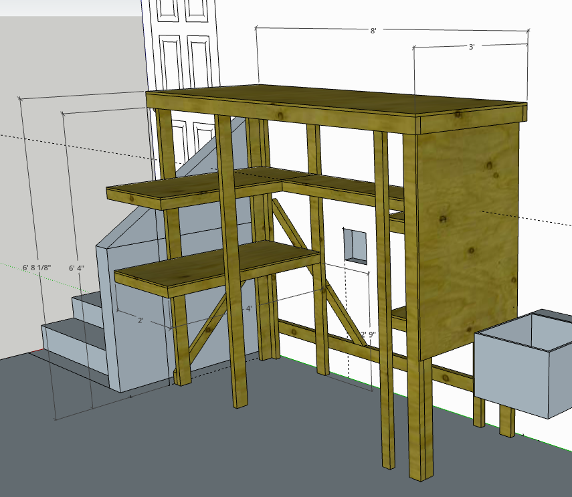Image resolution: width=572 pixels, height=497 pixels.
Task: Click the 6' 4" dimension text
Action: (x=77, y=268)
